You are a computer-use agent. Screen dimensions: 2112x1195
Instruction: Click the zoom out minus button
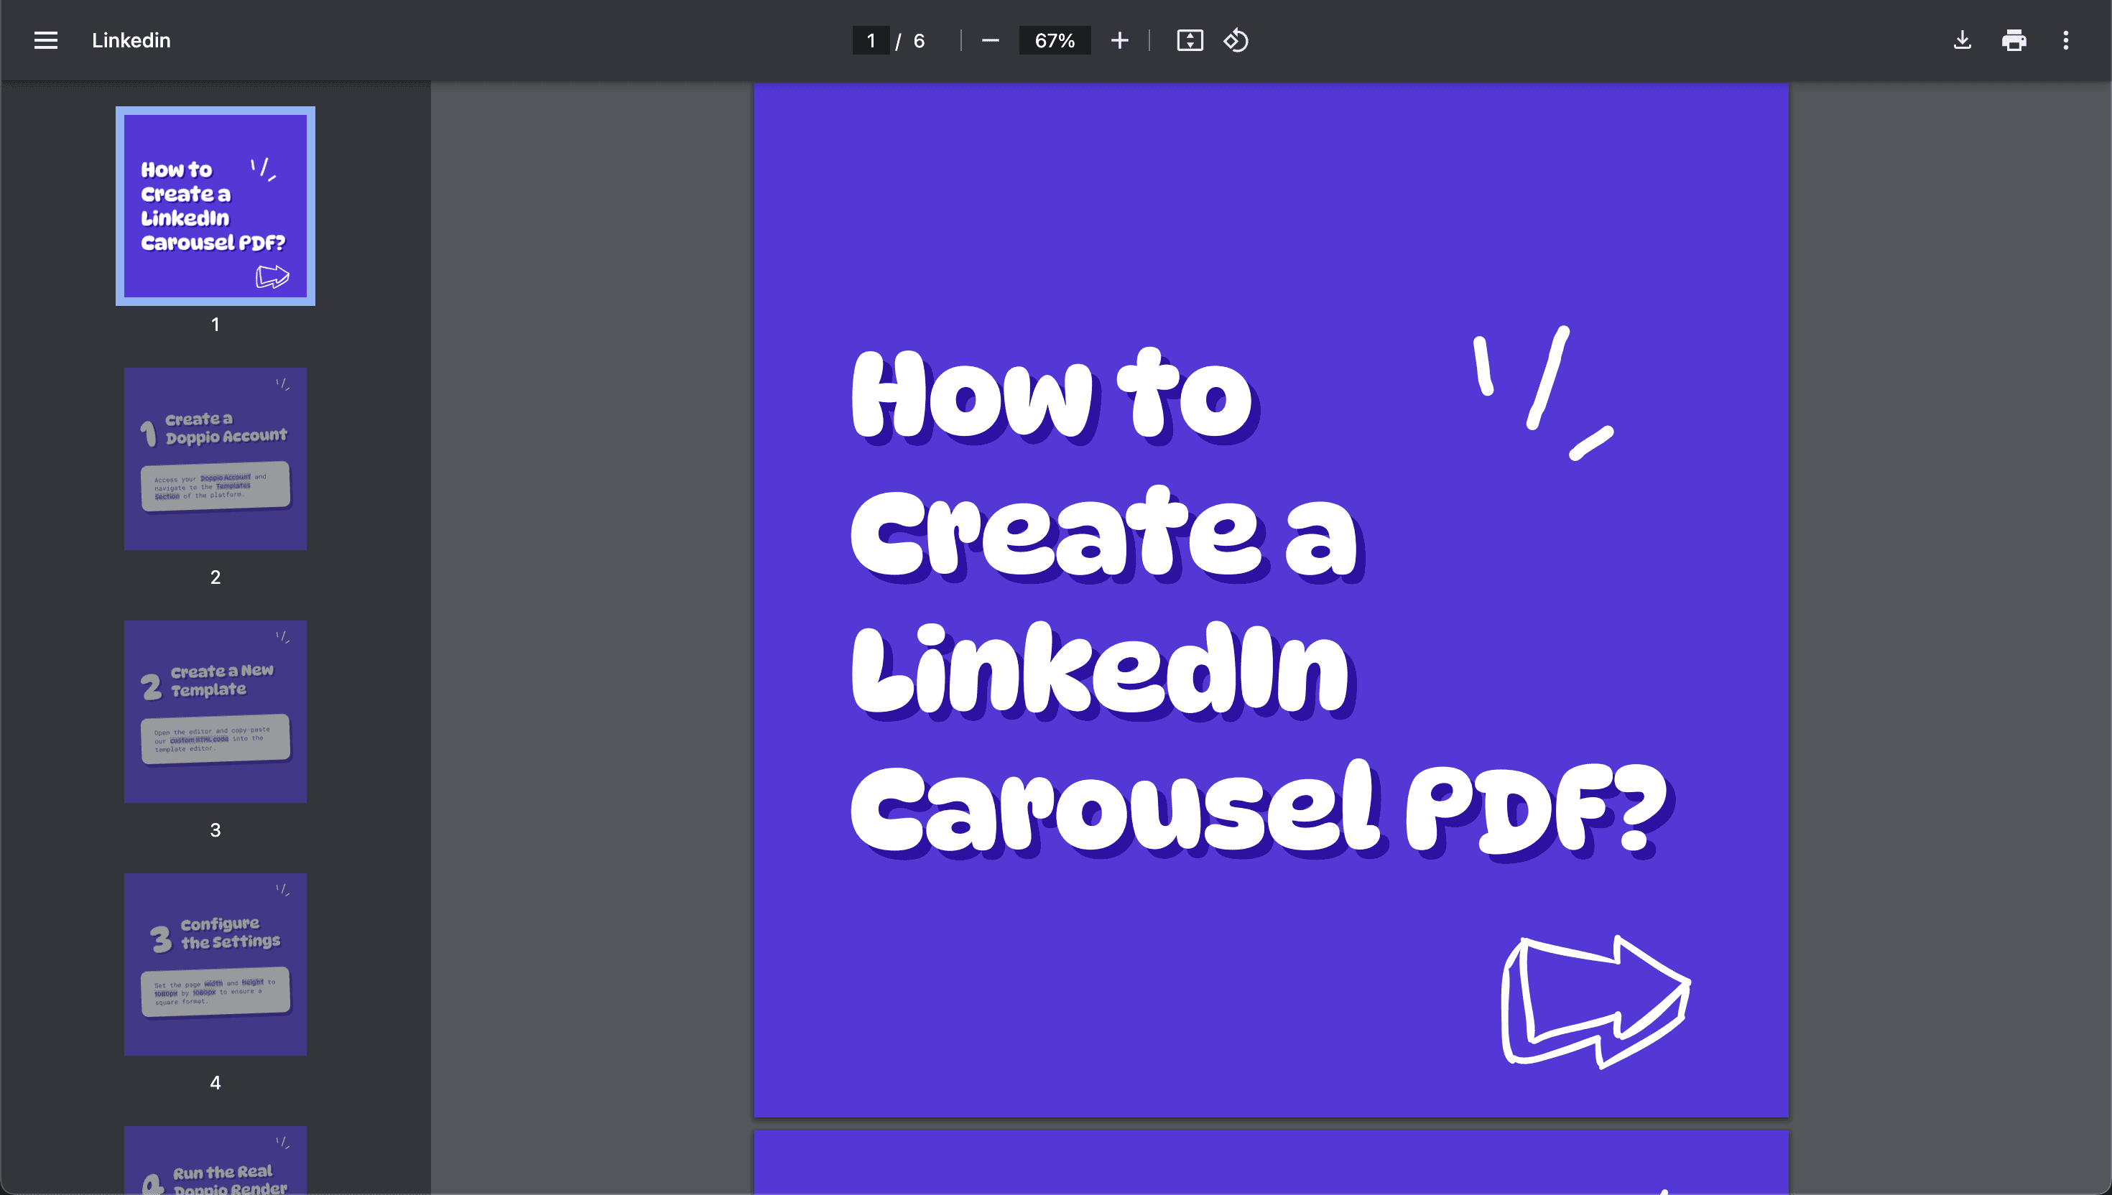coord(990,40)
